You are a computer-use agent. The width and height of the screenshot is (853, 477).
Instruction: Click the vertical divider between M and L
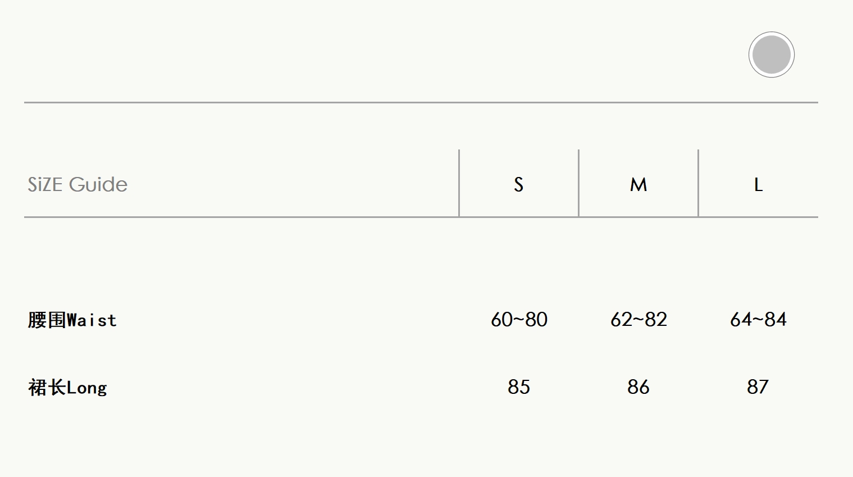[x=698, y=183]
